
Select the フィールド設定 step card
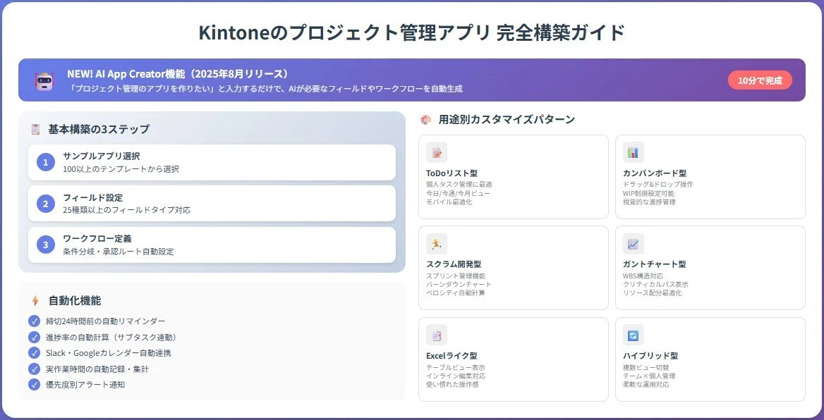(212, 204)
